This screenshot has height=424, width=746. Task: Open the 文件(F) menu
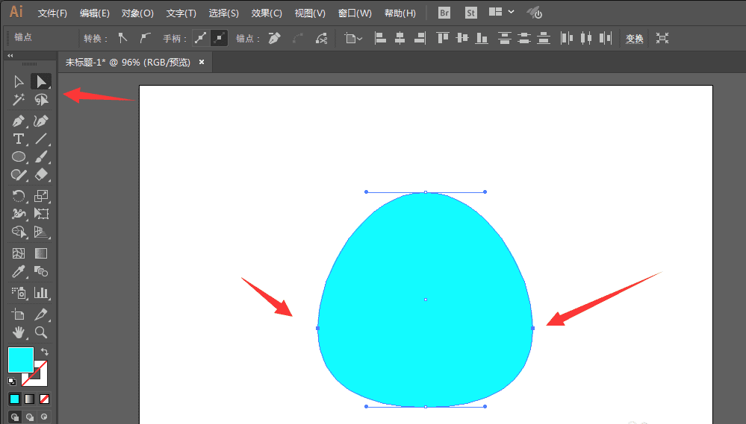coord(52,13)
